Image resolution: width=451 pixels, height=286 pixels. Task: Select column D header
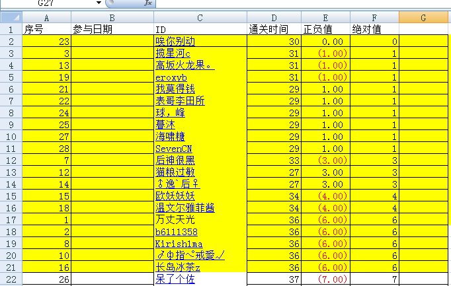click(x=274, y=18)
